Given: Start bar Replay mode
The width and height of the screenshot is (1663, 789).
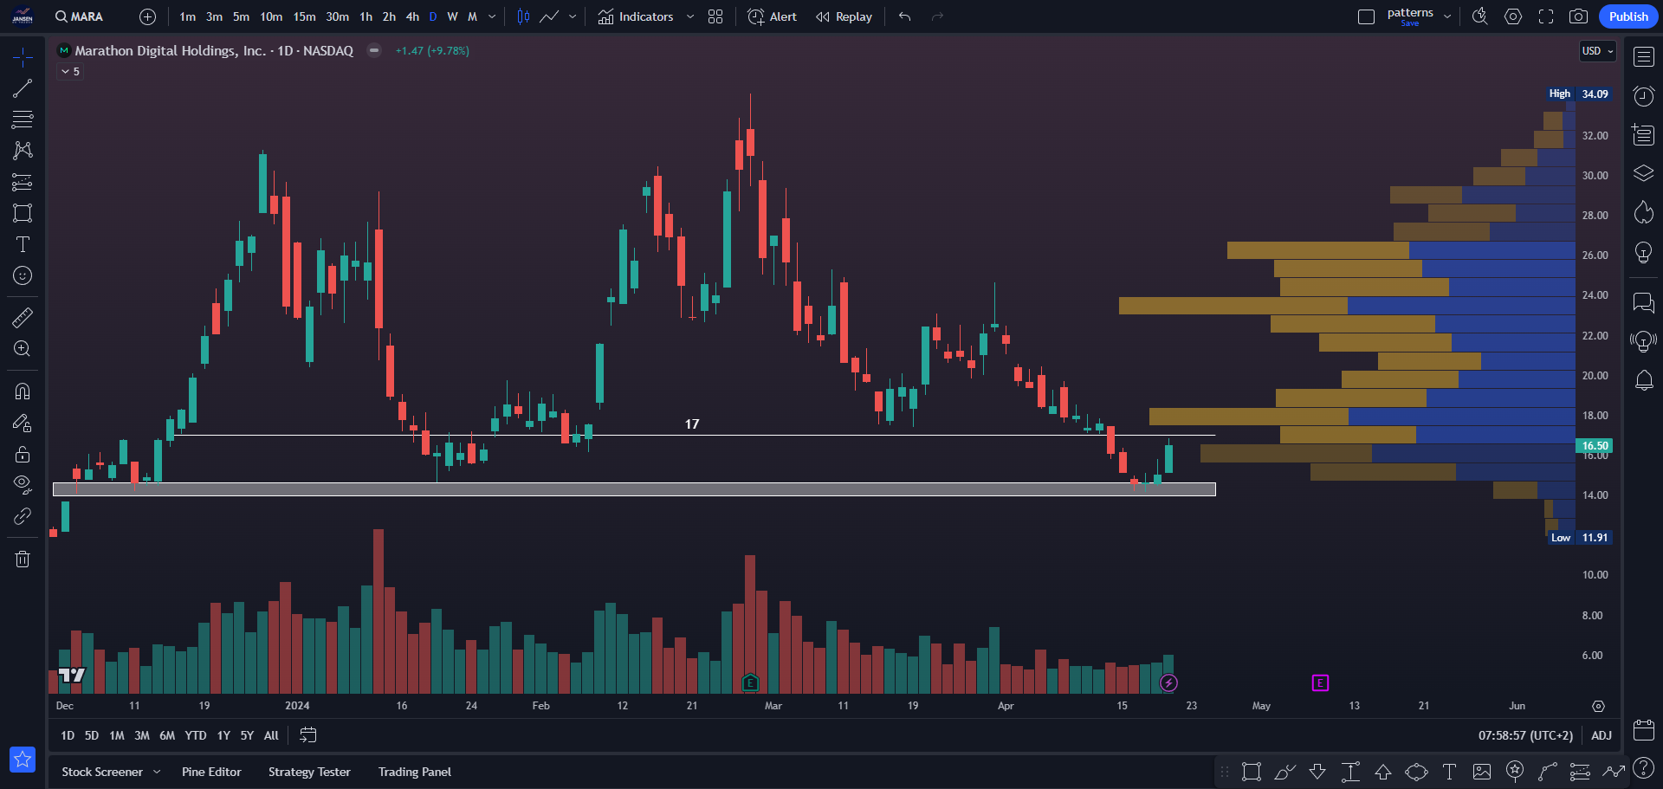Looking at the screenshot, I should click(x=844, y=16).
